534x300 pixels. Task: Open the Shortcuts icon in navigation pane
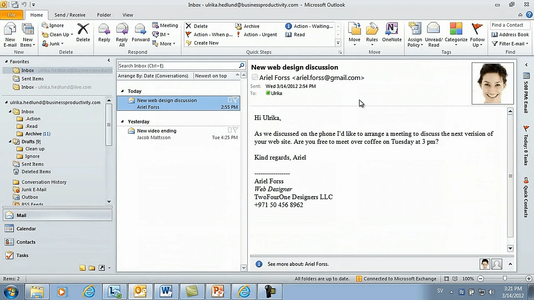[x=102, y=268]
